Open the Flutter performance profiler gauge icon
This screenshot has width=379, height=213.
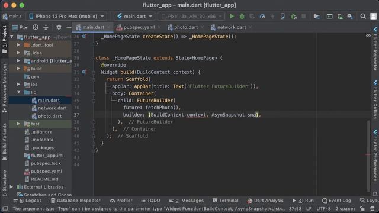262,16
